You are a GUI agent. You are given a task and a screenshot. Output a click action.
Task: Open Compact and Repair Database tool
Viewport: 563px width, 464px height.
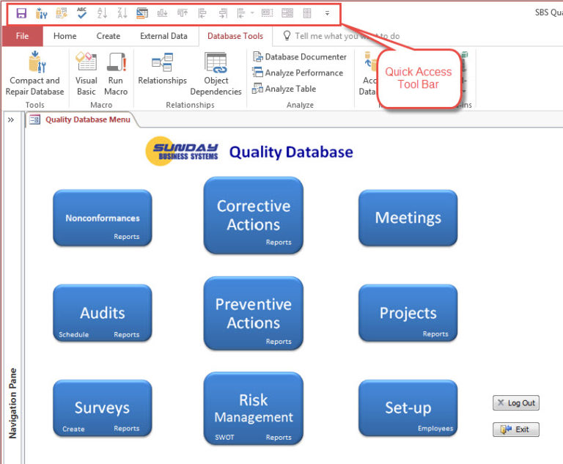[x=34, y=75]
